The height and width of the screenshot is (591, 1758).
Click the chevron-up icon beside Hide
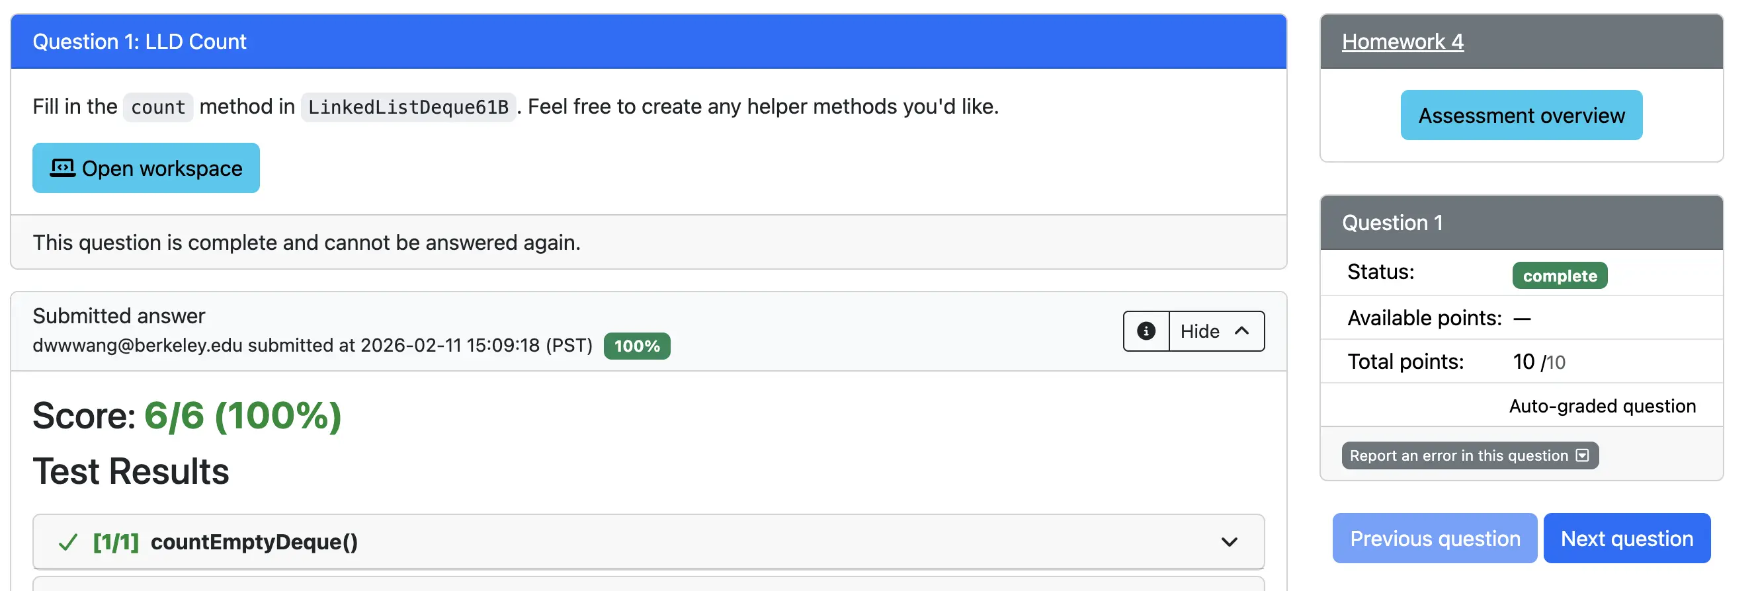point(1242,332)
